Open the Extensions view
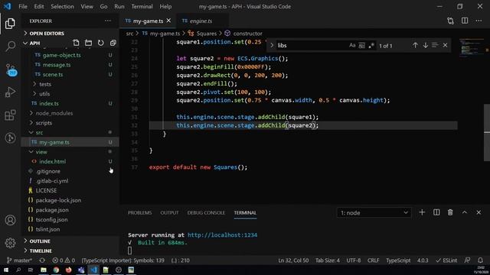Screen dimensions: 490x275 tap(10, 115)
